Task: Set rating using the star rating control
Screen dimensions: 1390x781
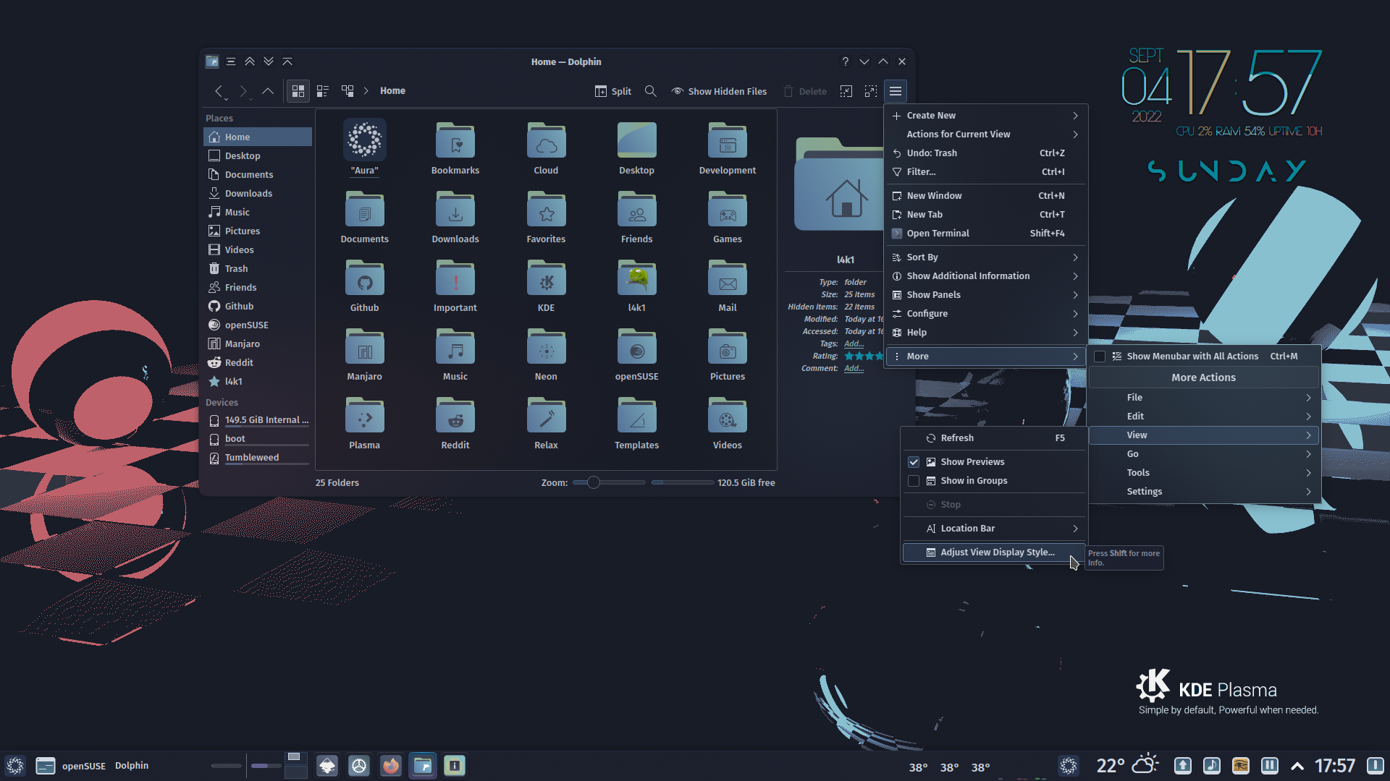Action: click(863, 357)
